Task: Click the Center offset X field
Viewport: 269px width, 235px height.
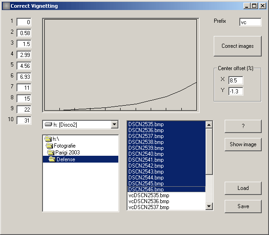Action: pyautogui.click(x=236, y=80)
